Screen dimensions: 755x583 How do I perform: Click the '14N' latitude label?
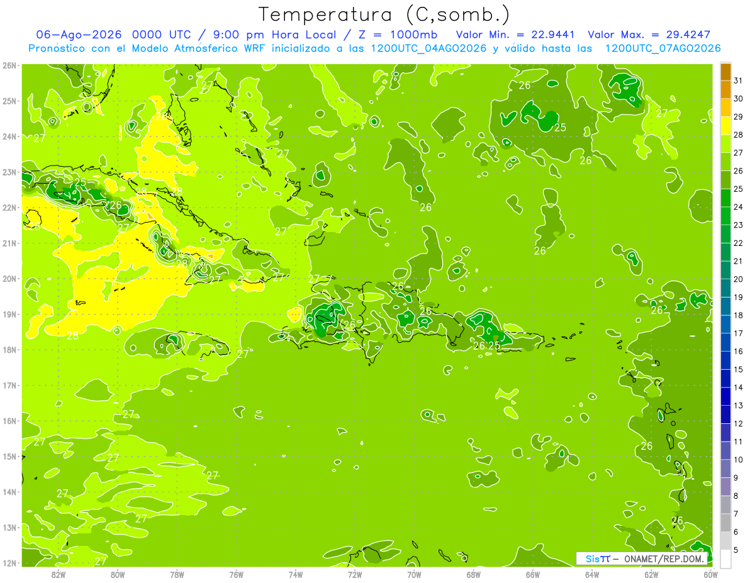pyautogui.click(x=9, y=492)
